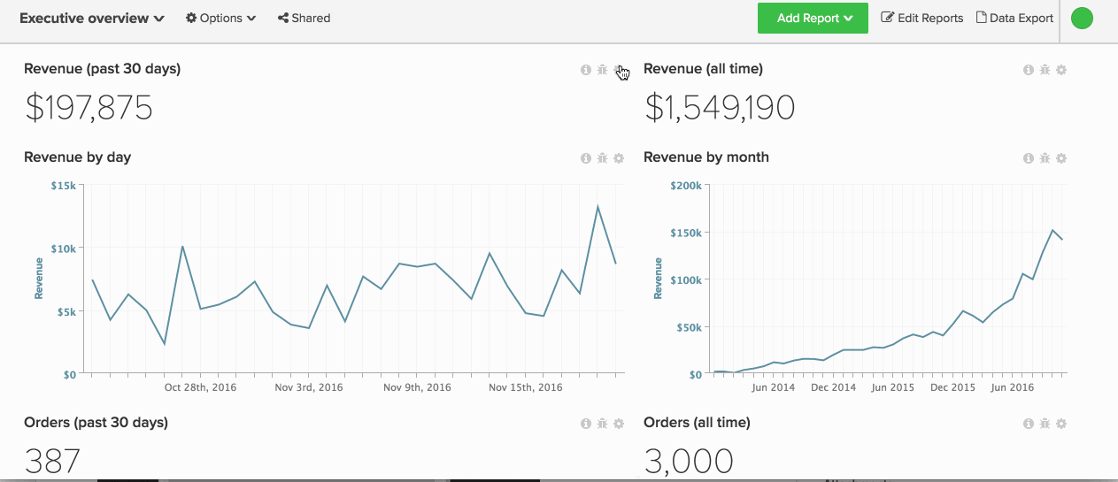Open the Options dropdown menu
The width and height of the screenshot is (1118, 482).
point(220,18)
